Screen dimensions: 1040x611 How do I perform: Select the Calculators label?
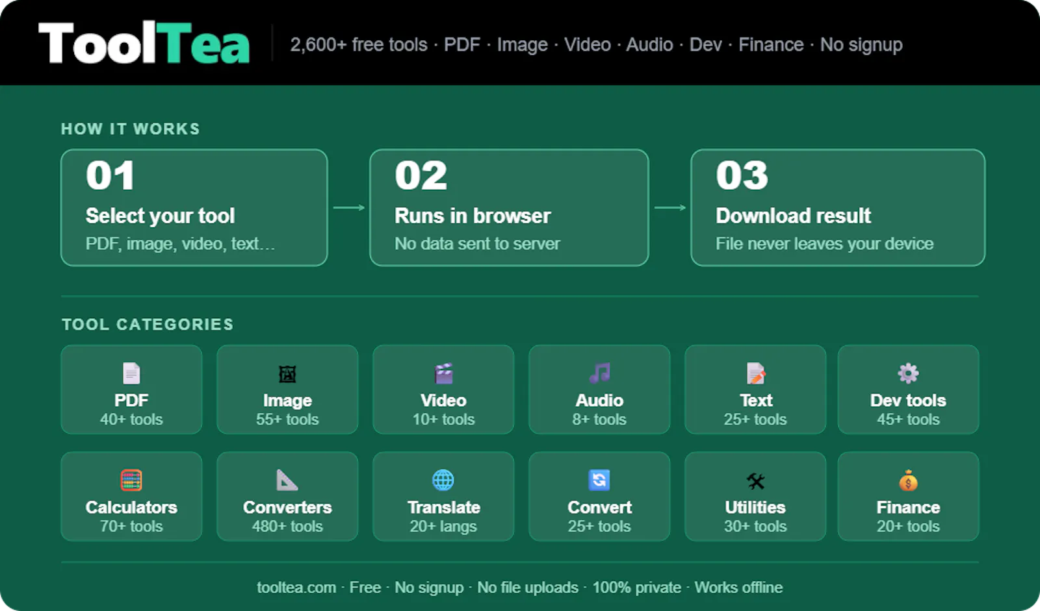point(131,507)
